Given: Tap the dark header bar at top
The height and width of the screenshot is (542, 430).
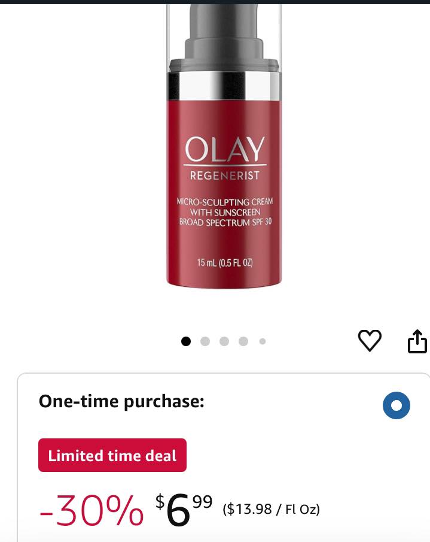Looking at the screenshot, I should coord(215,2).
